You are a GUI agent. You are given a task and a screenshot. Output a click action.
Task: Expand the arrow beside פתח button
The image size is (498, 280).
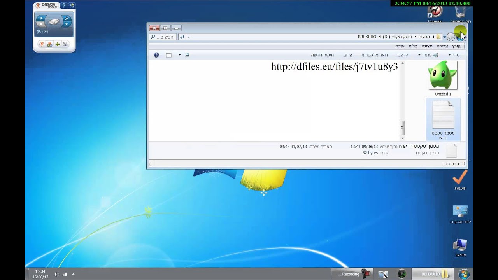(x=419, y=55)
